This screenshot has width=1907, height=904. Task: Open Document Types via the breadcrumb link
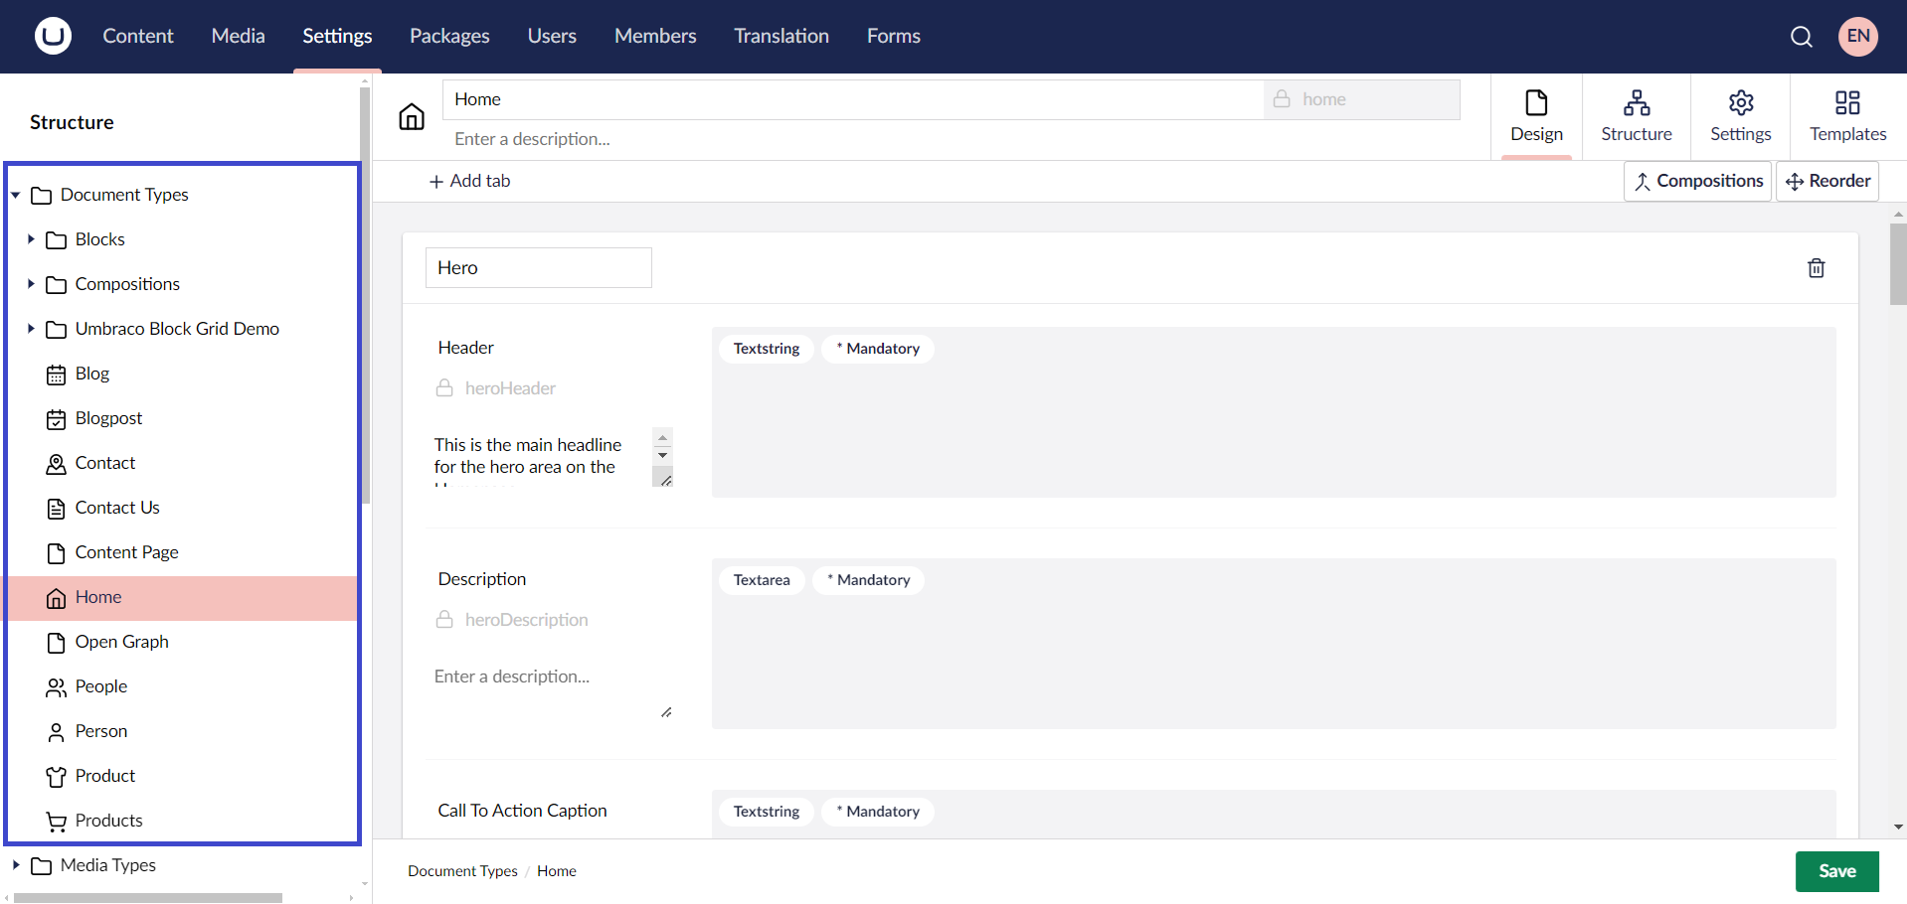pos(462,871)
